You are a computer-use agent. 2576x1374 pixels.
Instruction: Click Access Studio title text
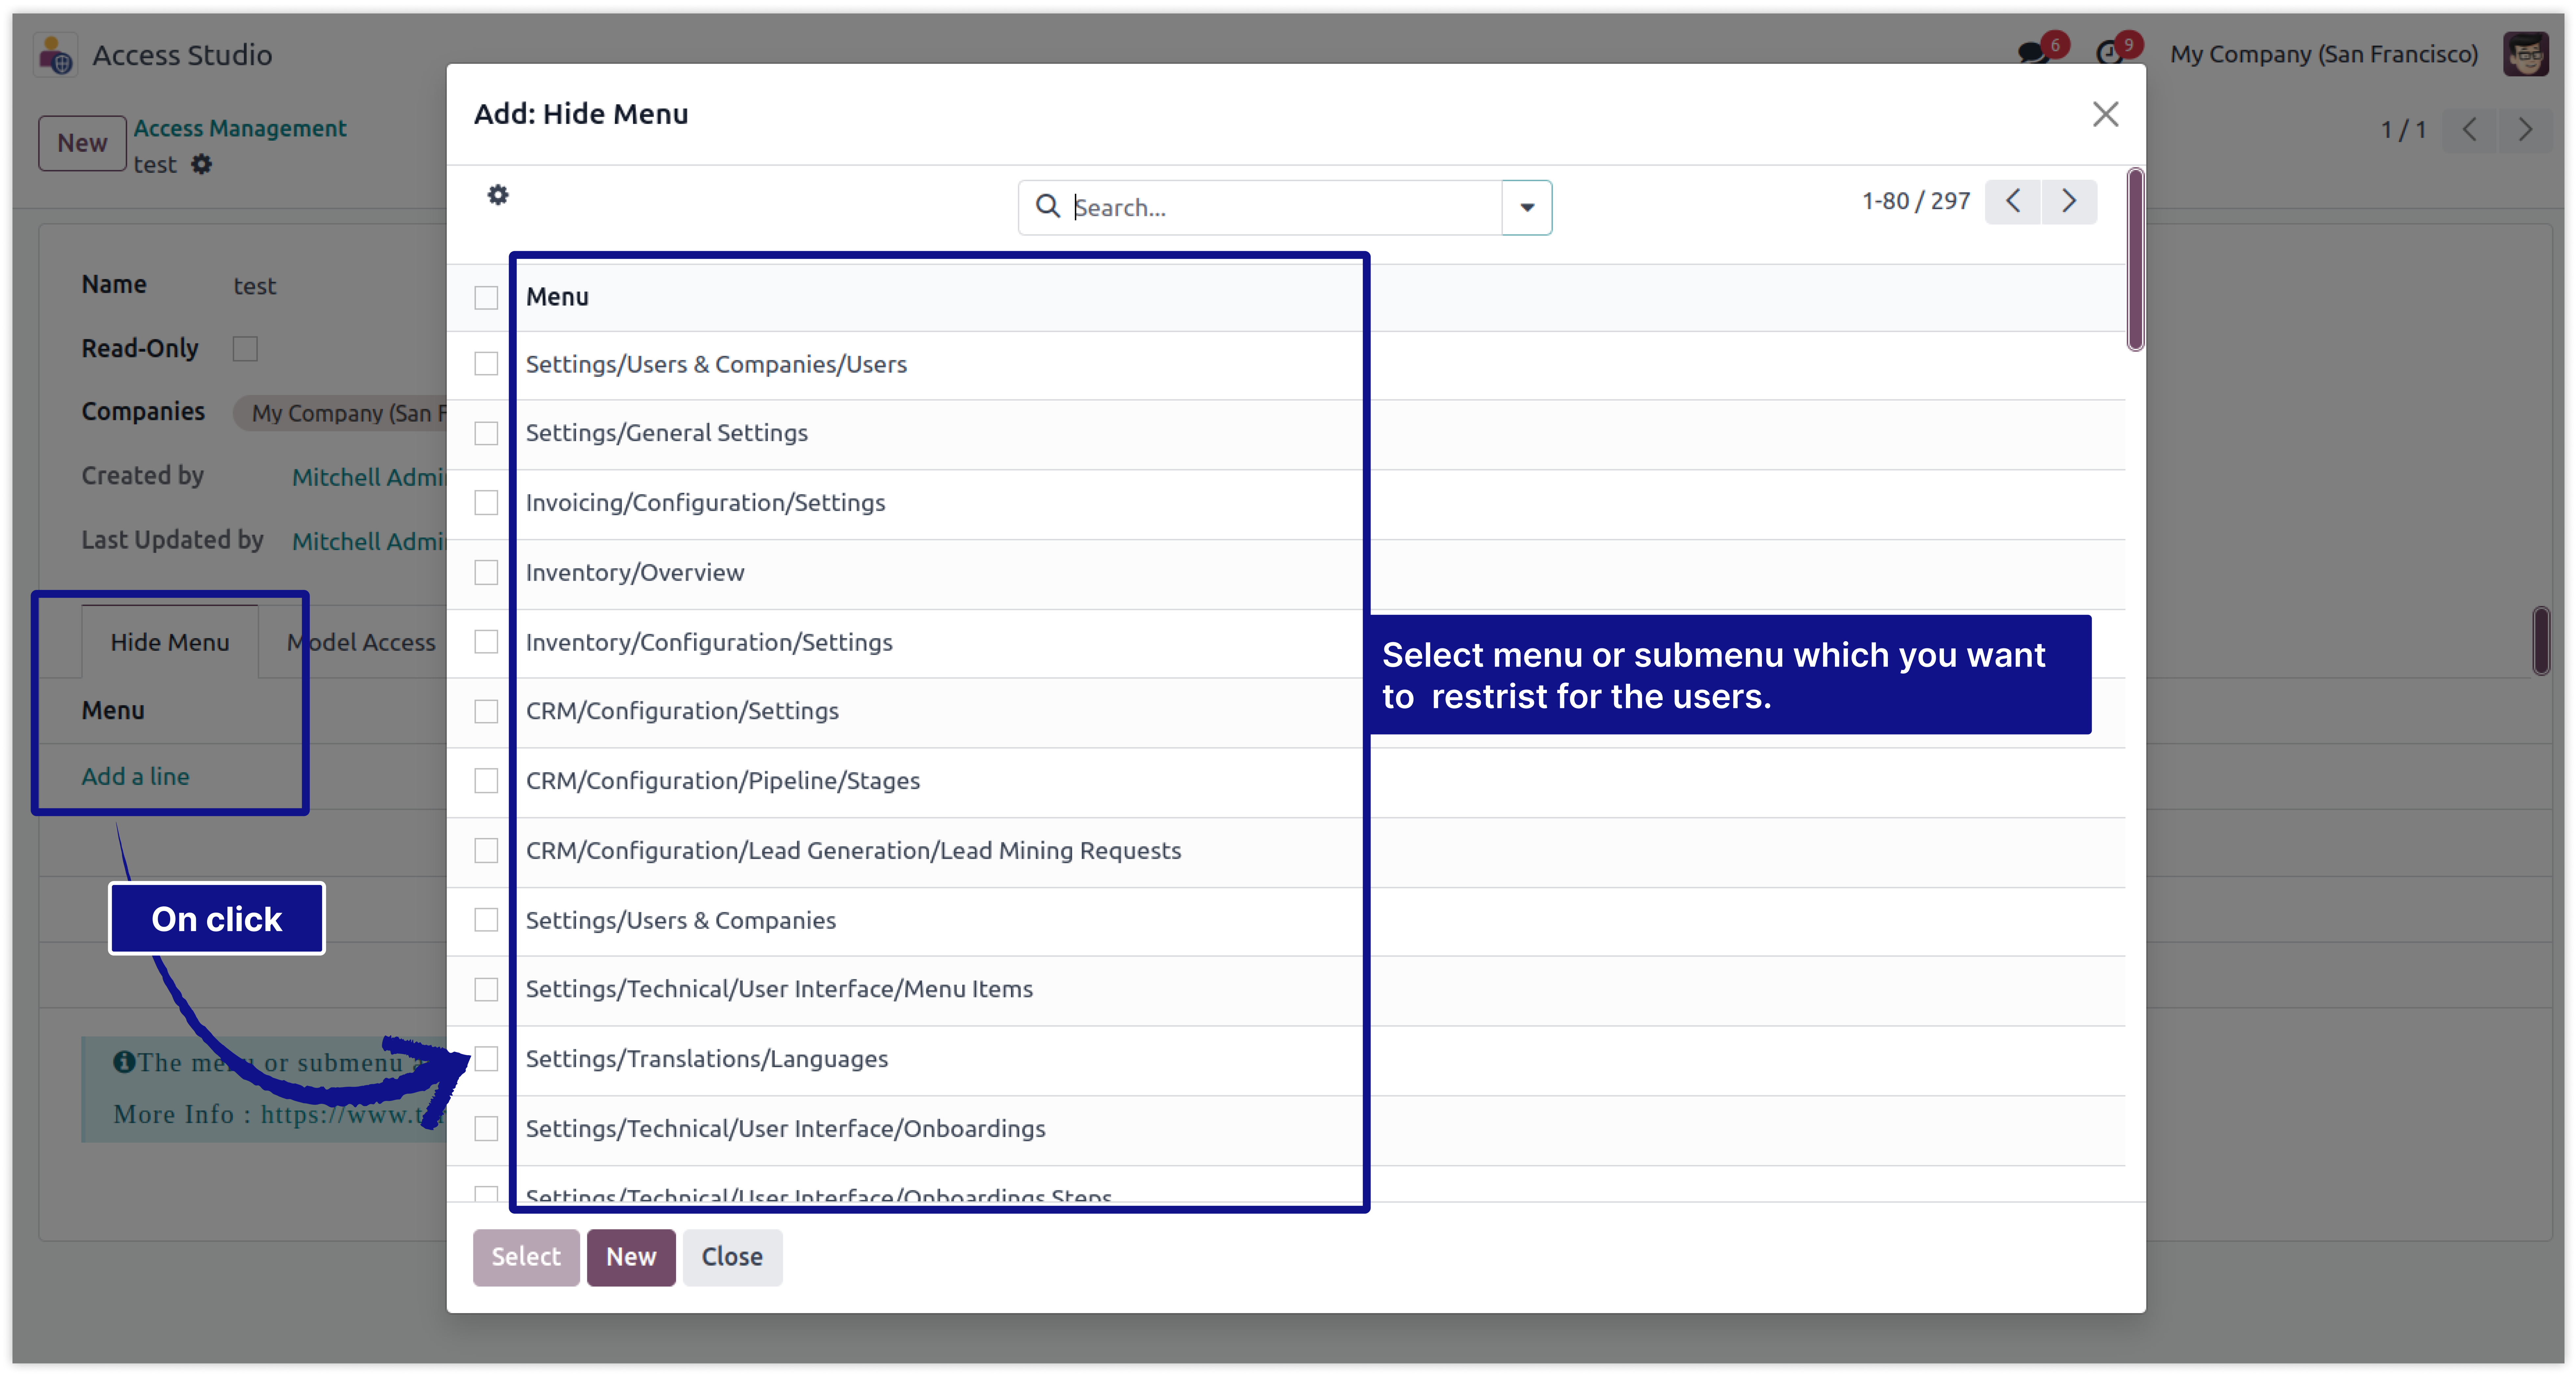pyautogui.click(x=182, y=55)
